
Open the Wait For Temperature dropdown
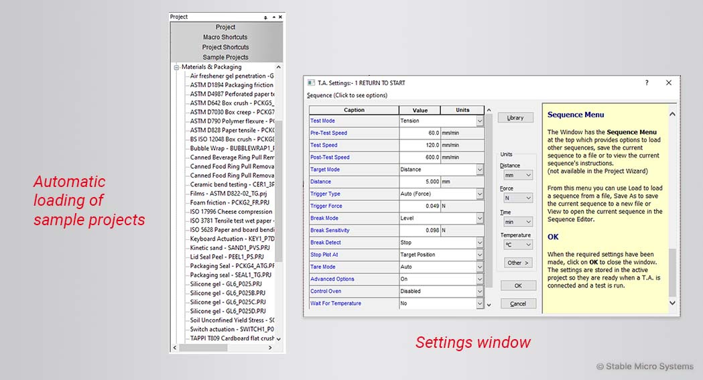(479, 304)
